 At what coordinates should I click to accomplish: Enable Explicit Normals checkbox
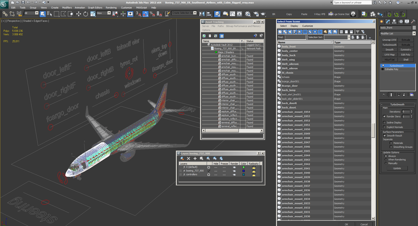pos(384,127)
